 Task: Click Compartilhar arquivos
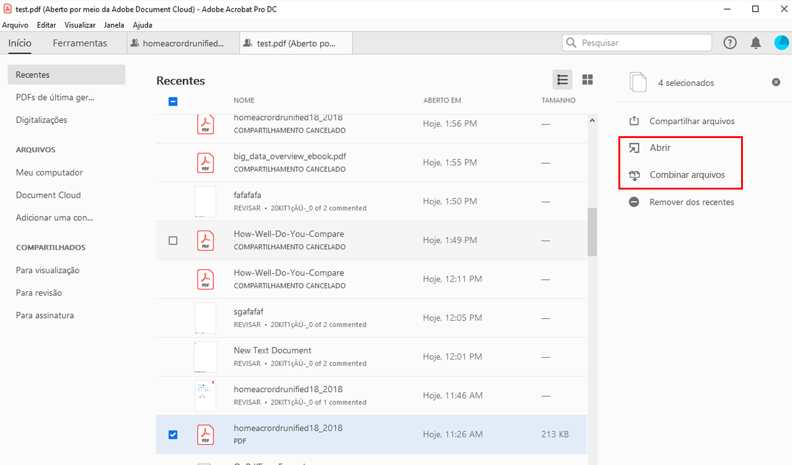(691, 121)
